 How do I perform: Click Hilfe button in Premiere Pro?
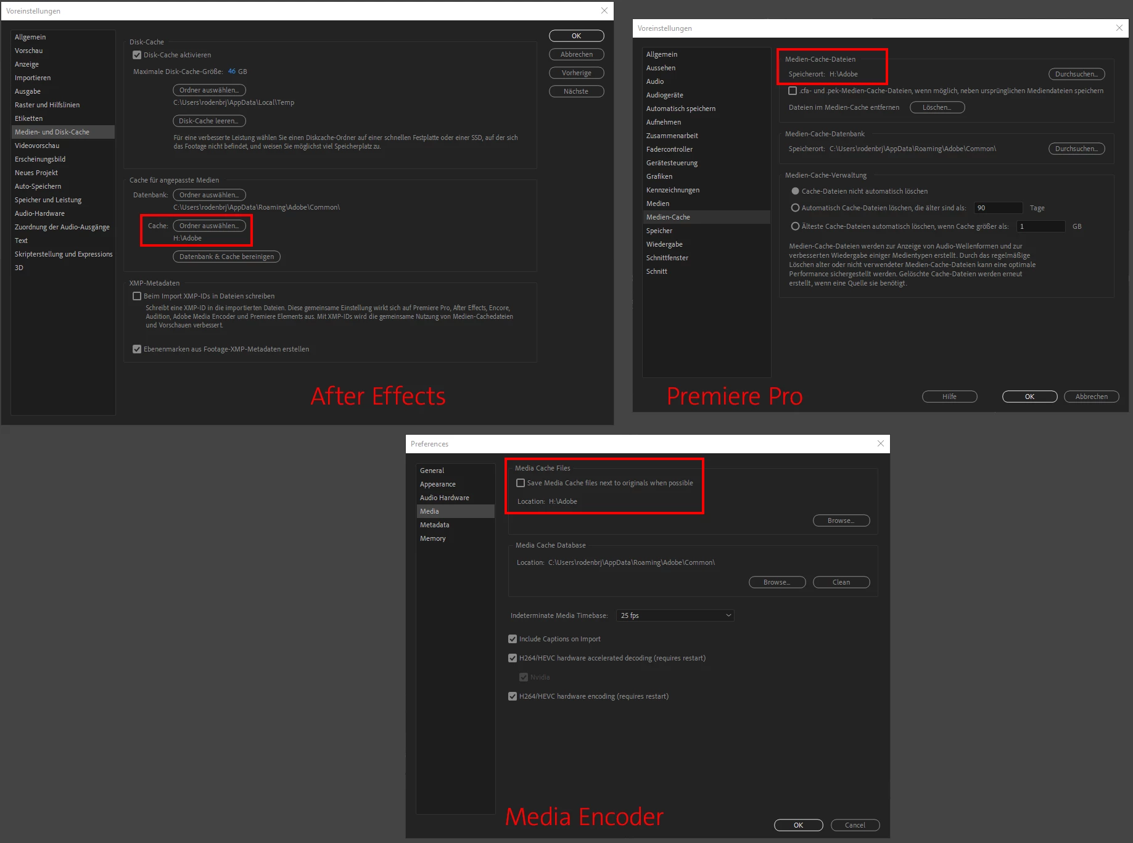point(949,397)
